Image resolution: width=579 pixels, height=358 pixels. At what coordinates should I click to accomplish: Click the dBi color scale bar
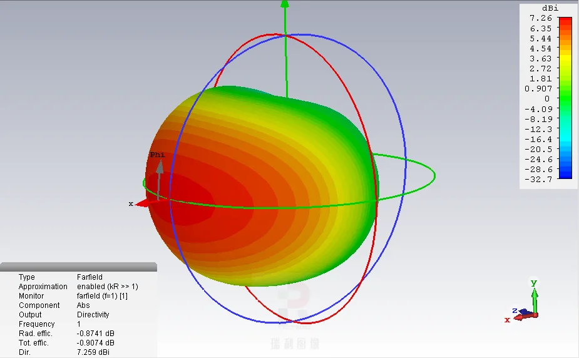click(x=565, y=98)
